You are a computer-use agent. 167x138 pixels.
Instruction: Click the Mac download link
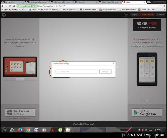tap(22, 118)
